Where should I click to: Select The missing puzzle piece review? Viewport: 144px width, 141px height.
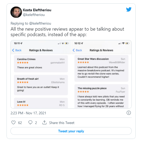point(101,96)
